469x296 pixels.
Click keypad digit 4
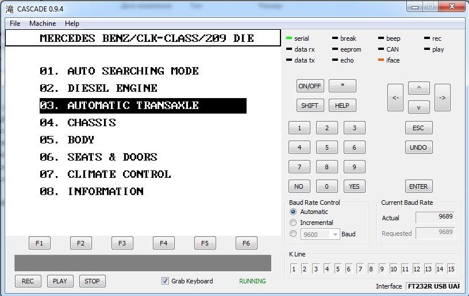tap(299, 147)
